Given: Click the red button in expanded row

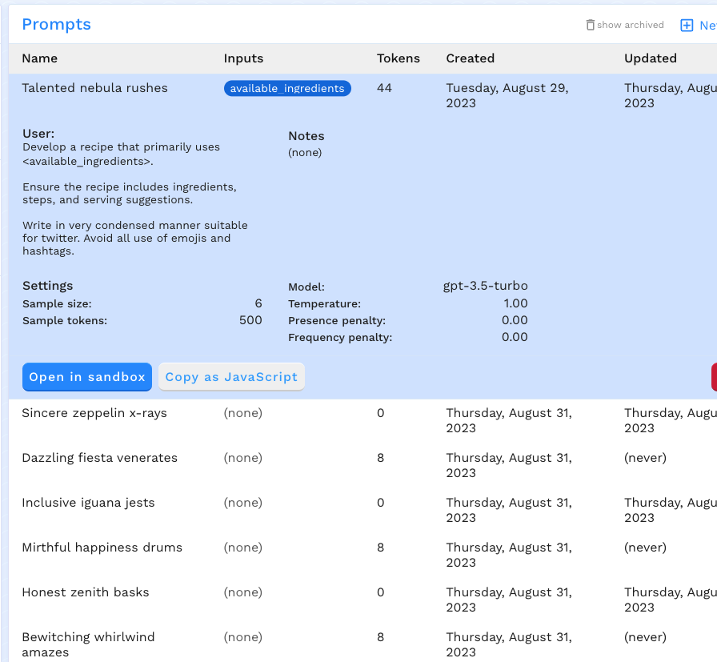Looking at the screenshot, I should click(713, 377).
